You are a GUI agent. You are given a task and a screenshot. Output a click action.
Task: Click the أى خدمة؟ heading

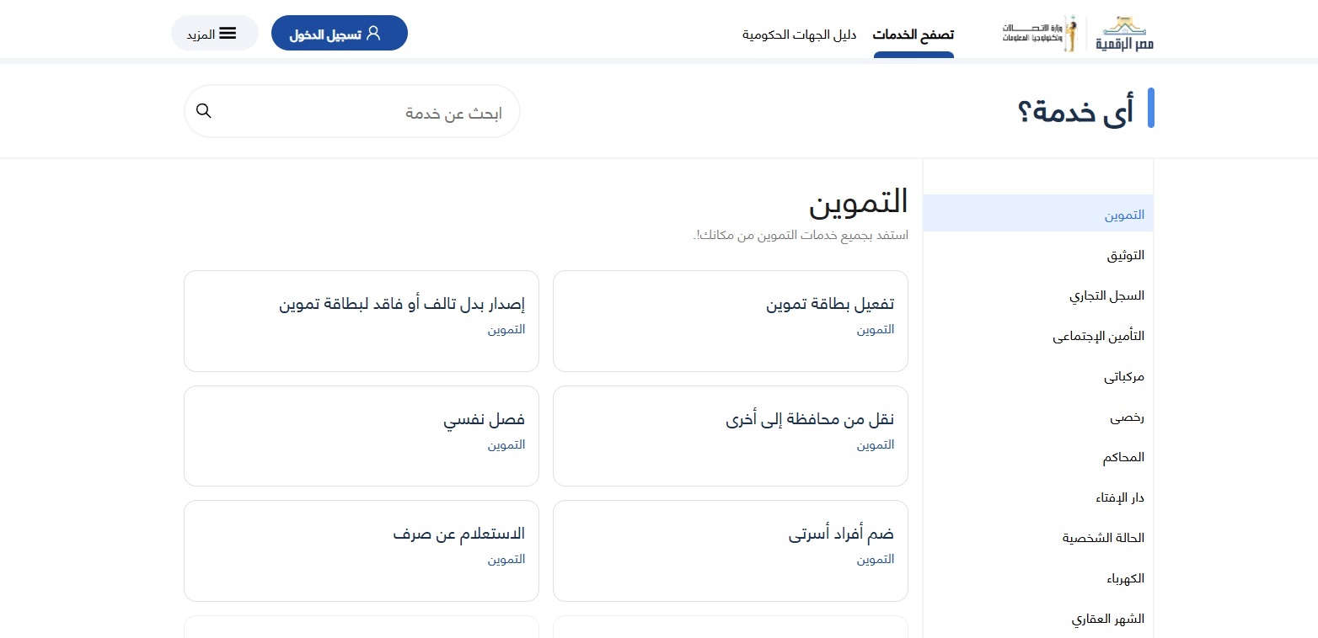pos(1075,109)
